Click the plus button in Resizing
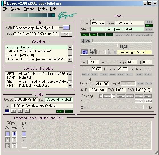 (101, 96)
